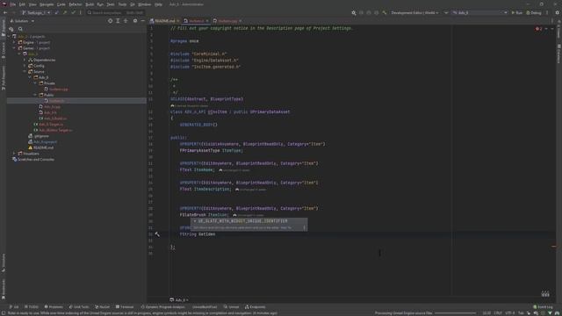Click the navigate Back arrow
Screen dimensions: 562x316
[x=5, y=12]
